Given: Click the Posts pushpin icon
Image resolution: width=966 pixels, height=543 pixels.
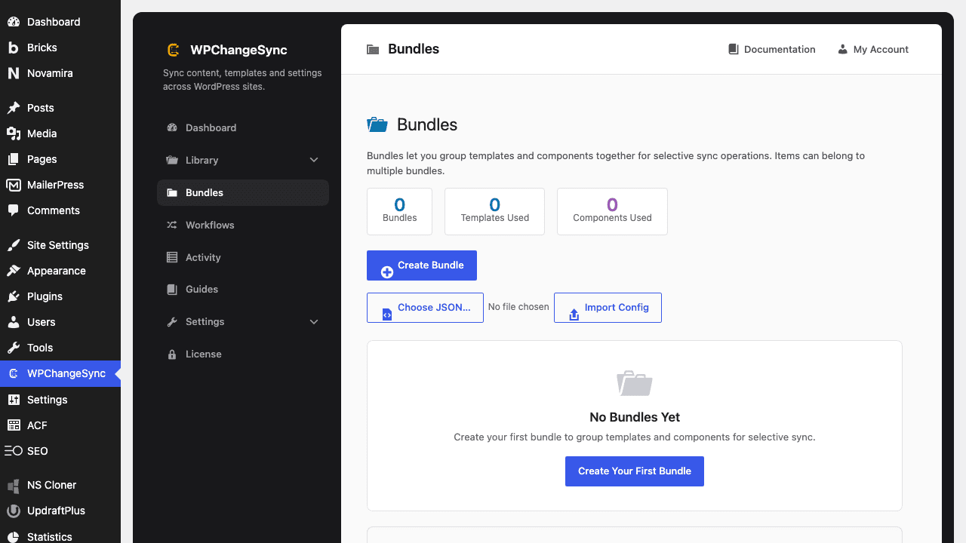Looking at the screenshot, I should (14, 108).
